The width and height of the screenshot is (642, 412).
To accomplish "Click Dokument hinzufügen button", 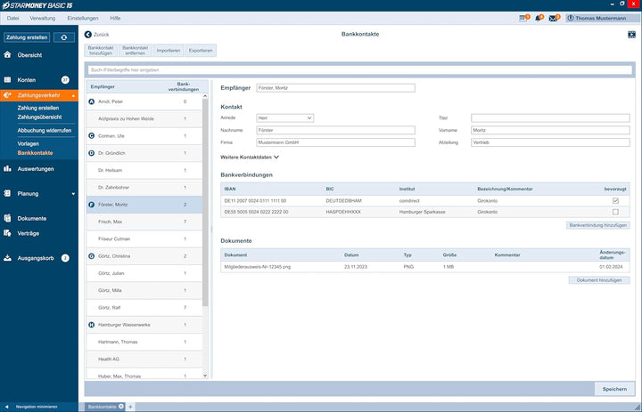I will (x=599, y=280).
